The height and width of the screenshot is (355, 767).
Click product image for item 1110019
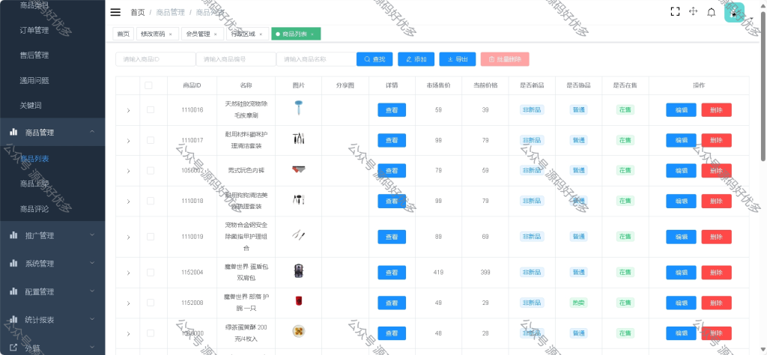click(298, 235)
